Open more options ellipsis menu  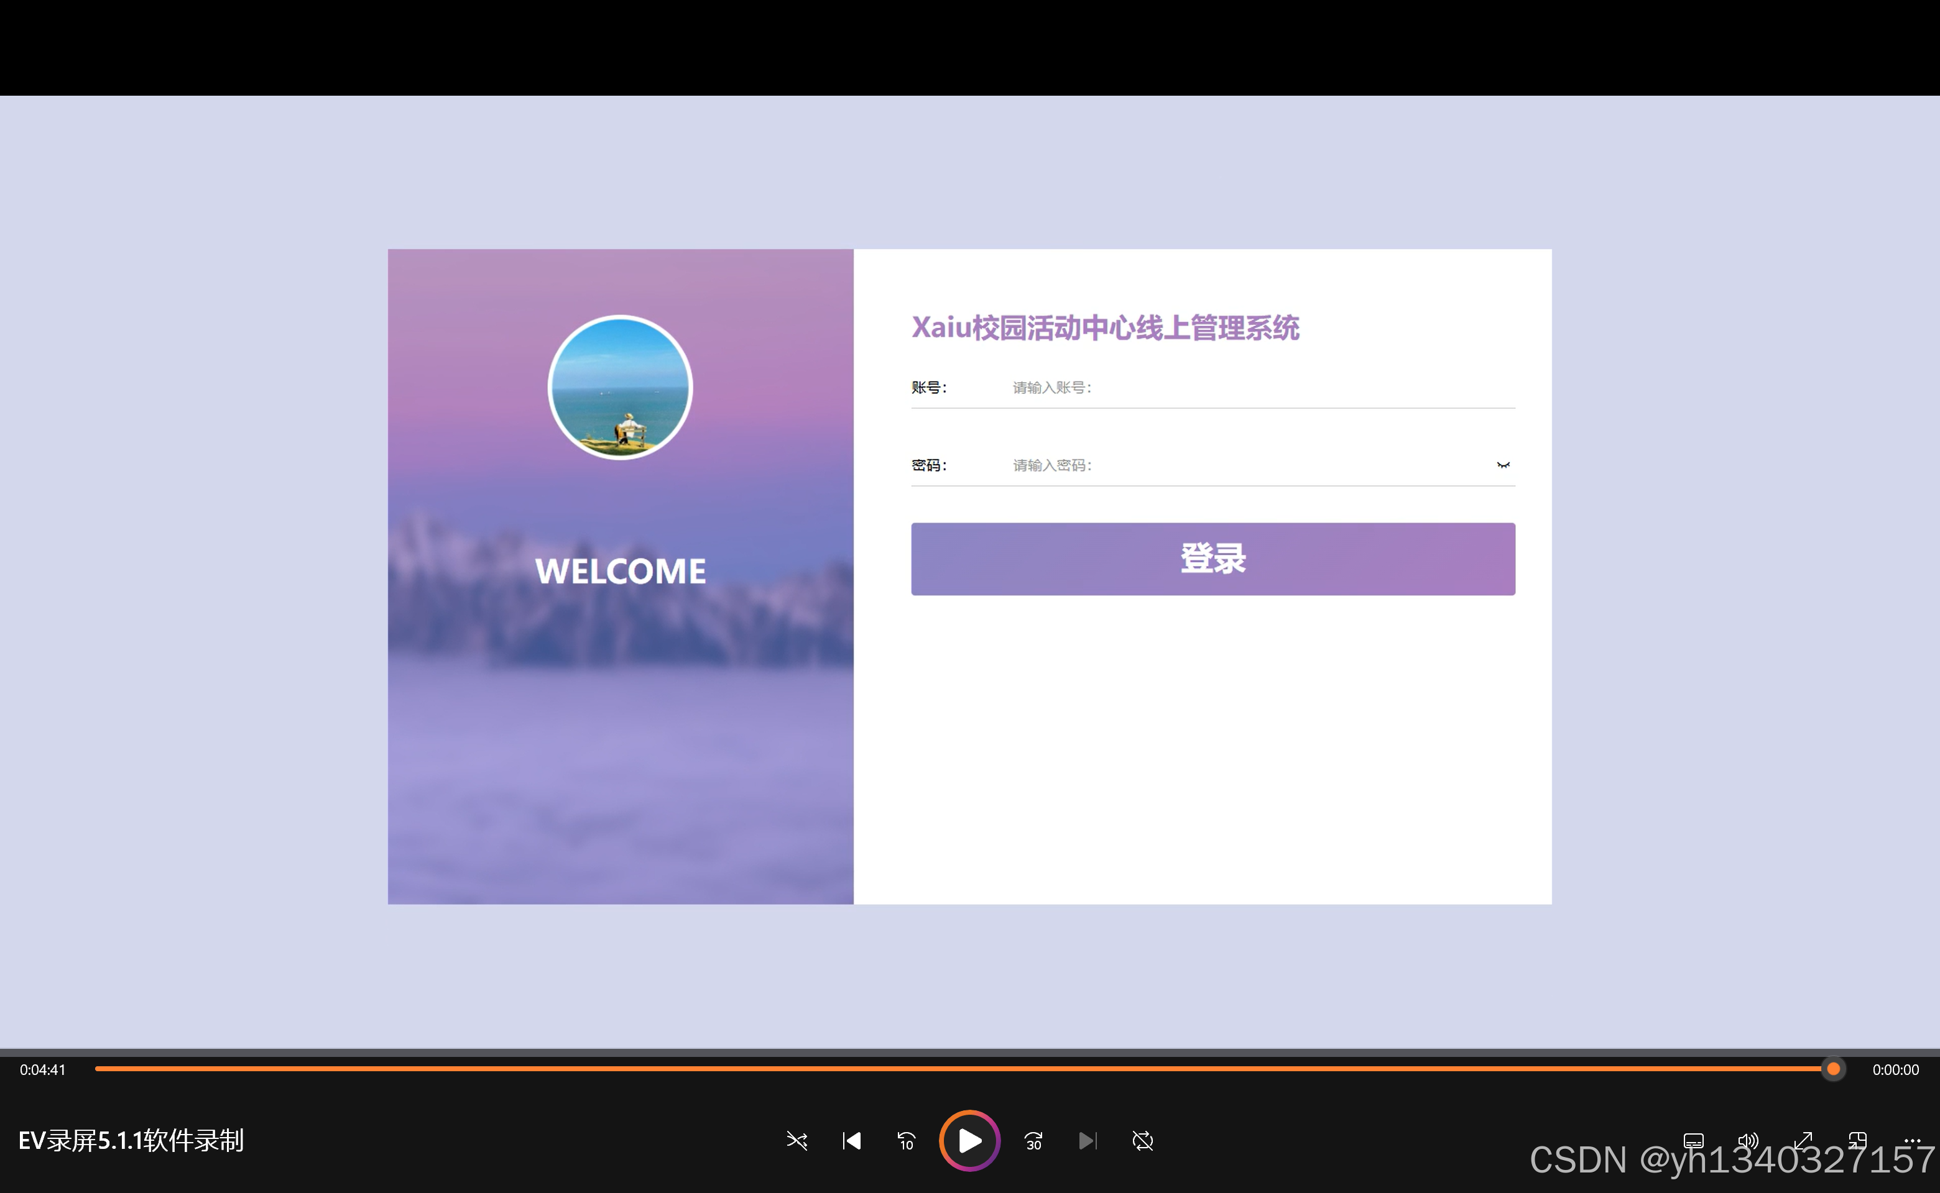point(1911,1141)
